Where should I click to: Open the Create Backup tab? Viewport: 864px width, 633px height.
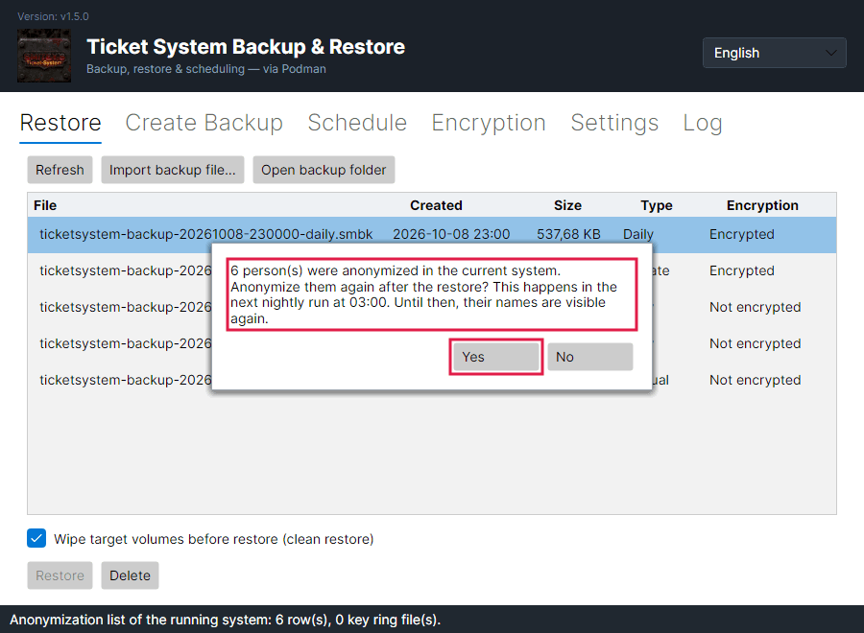click(x=204, y=123)
